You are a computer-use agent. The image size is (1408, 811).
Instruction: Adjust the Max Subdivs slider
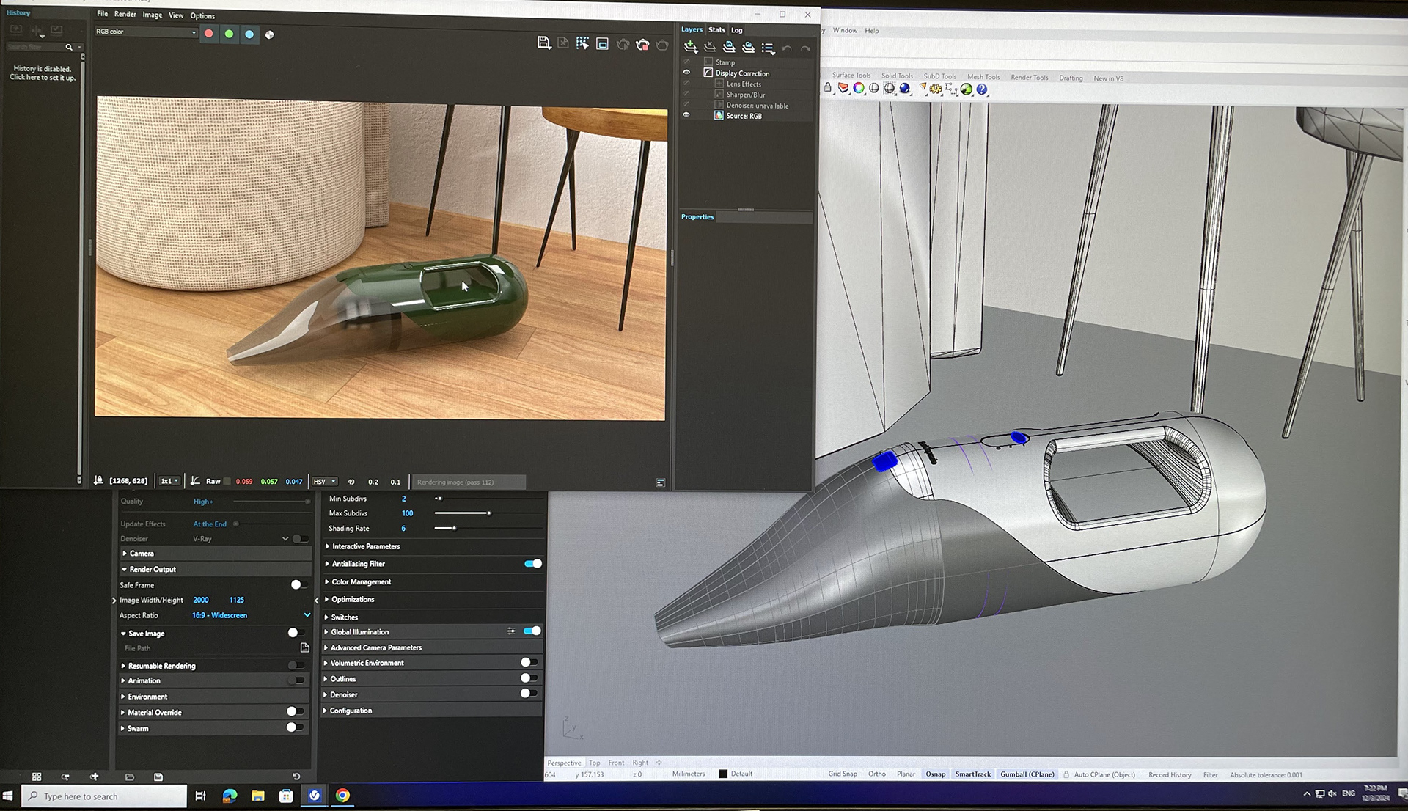click(488, 513)
